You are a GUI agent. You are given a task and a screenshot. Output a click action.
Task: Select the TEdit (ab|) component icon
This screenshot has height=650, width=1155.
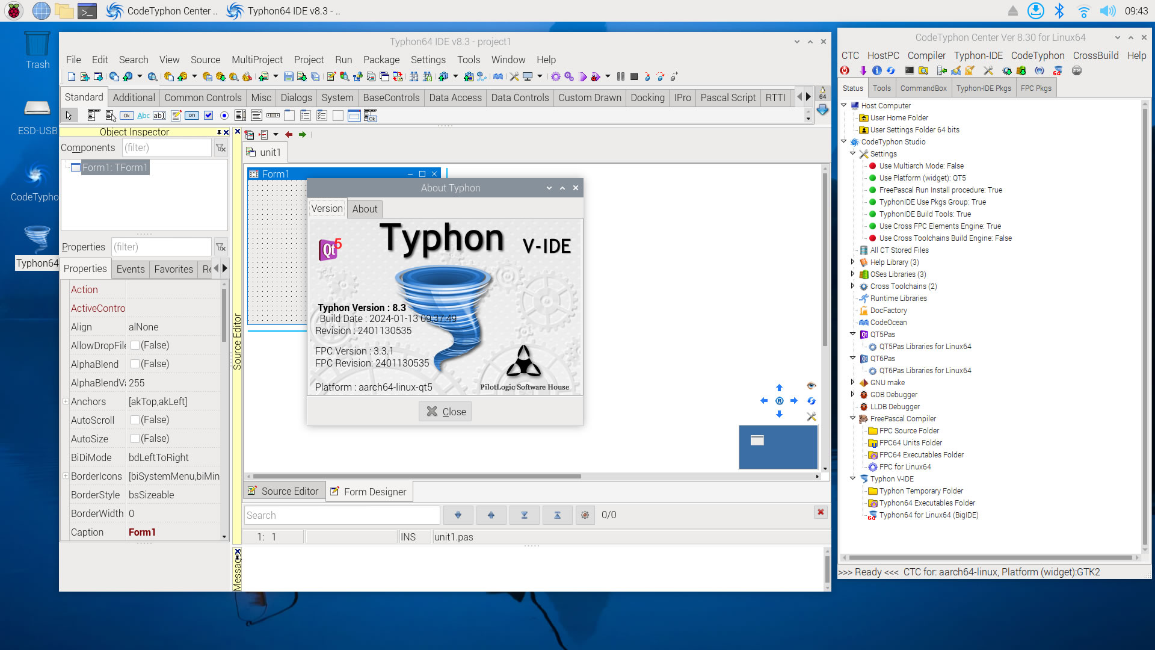(x=159, y=116)
